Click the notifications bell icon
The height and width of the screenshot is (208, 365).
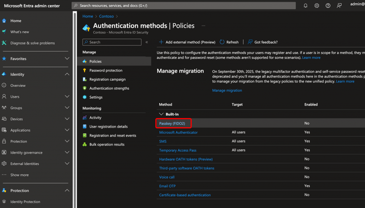pyautogui.click(x=305, y=6)
